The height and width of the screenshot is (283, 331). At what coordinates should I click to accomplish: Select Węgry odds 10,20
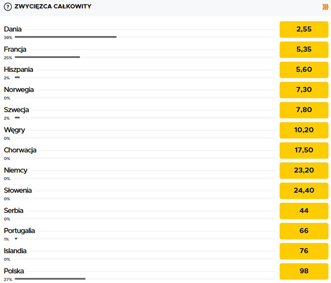click(x=304, y=130)
